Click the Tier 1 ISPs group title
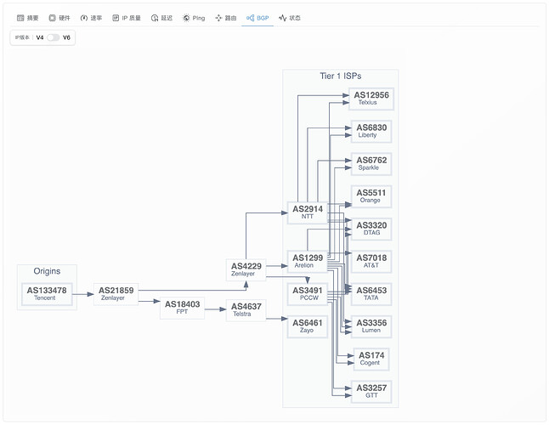 coord(340,76)
